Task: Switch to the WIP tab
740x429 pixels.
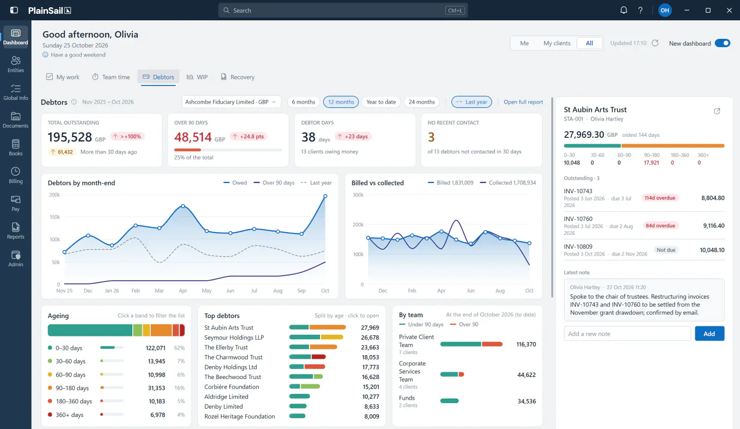Action: pyautogui.click(x=197, y=77)
